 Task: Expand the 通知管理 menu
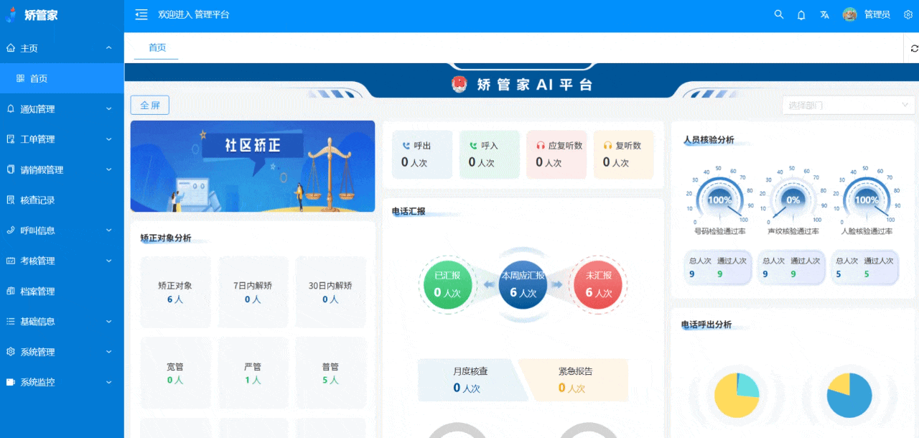point(62,109)
